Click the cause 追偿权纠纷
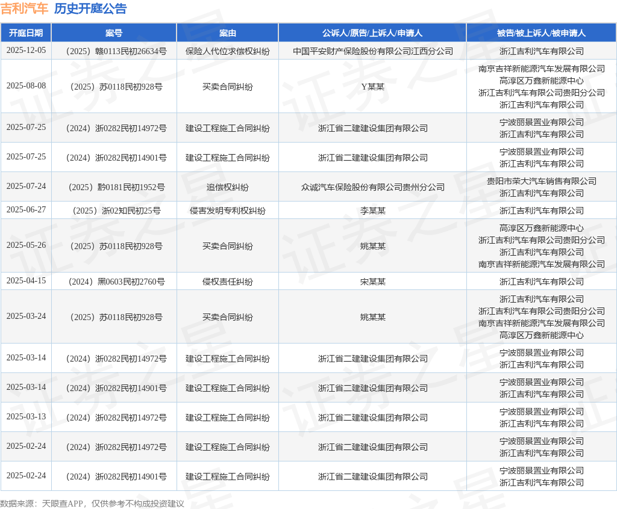The height and width of the screenshot is (509, 617). pos(227,187)
